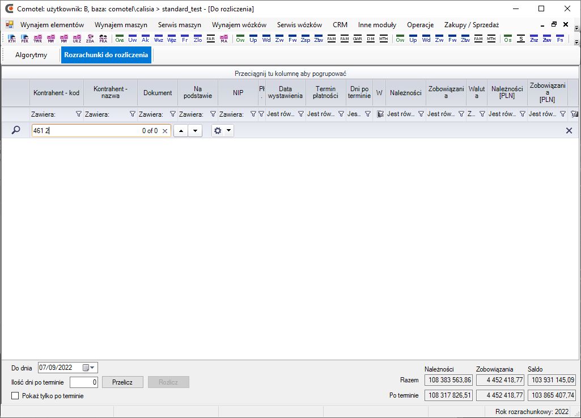Screen dimensions: 581x418
Task: Click the KTH toolbar icon
Action: tap(12, 40)
